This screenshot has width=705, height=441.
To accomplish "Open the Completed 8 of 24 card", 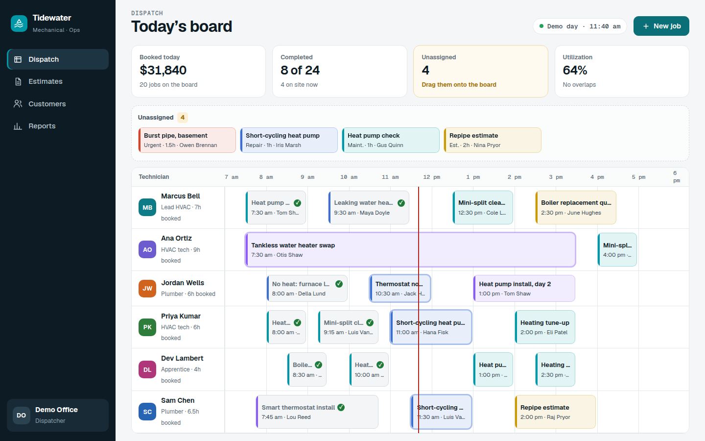I will (340, 71).
